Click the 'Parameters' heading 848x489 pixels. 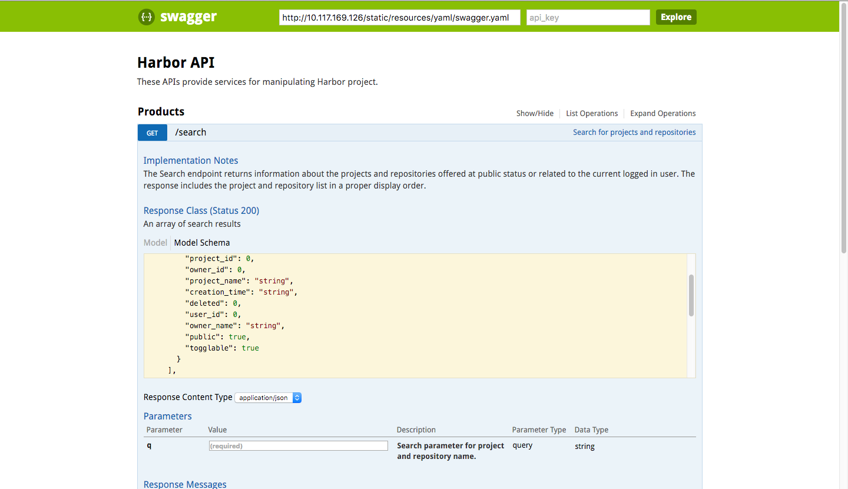pyautogui.click(x=168, y=416)
